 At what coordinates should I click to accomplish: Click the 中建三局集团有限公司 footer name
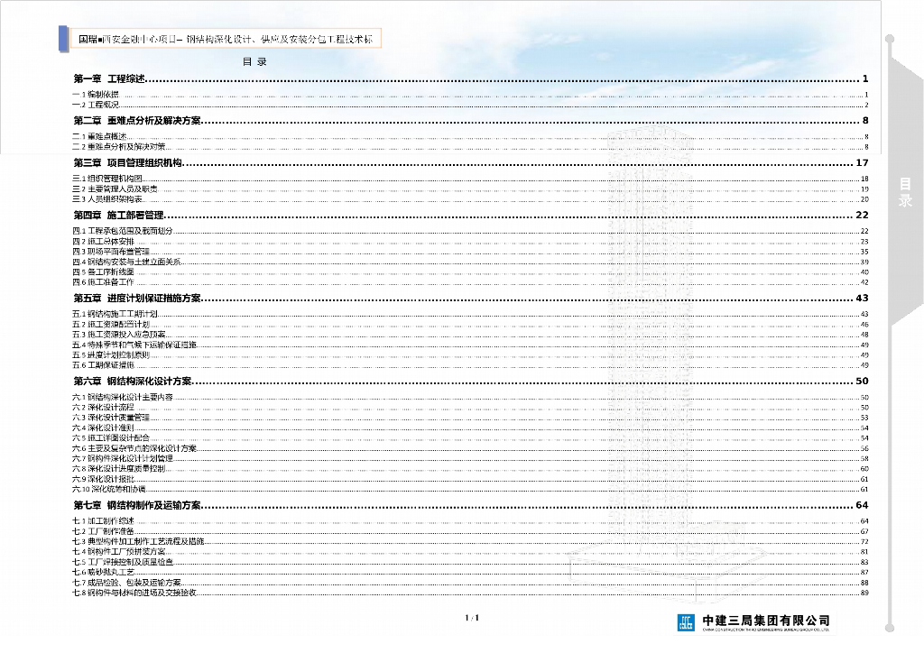pos(766,621)
